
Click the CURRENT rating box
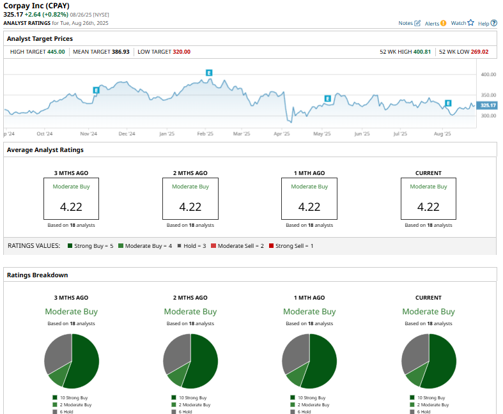click(428, 199)
